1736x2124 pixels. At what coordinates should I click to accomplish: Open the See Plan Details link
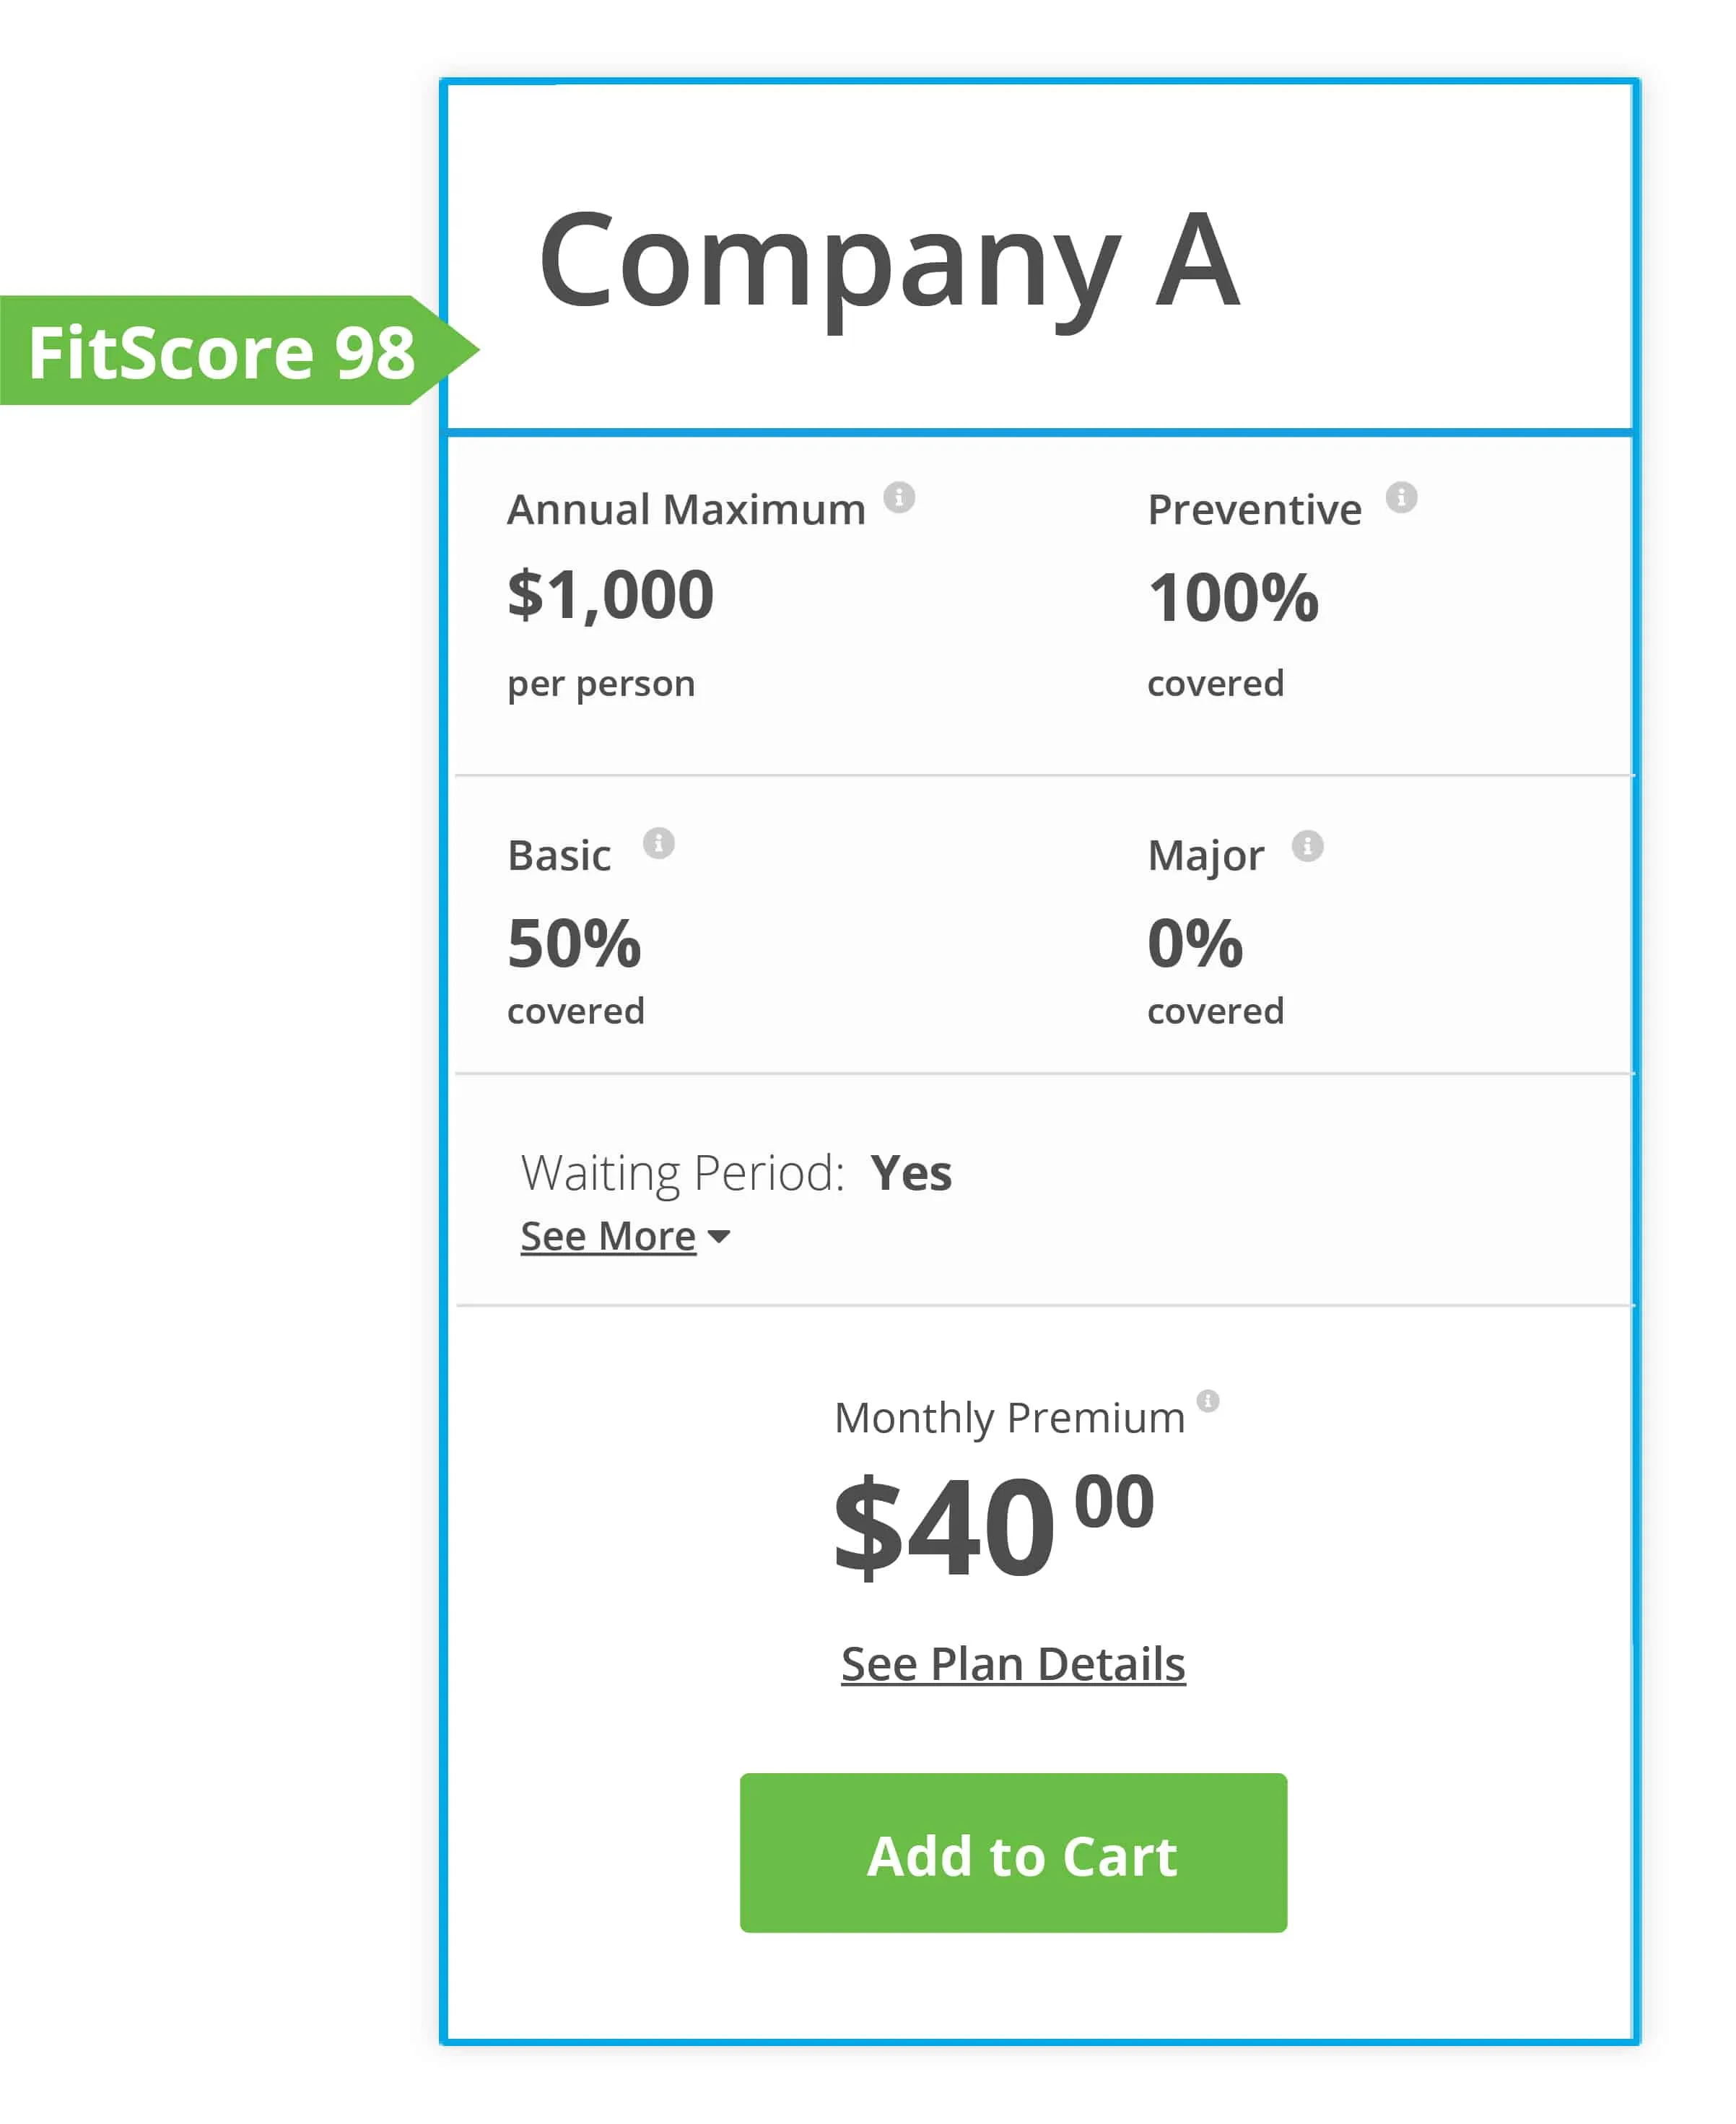tap(1013, 1664)
